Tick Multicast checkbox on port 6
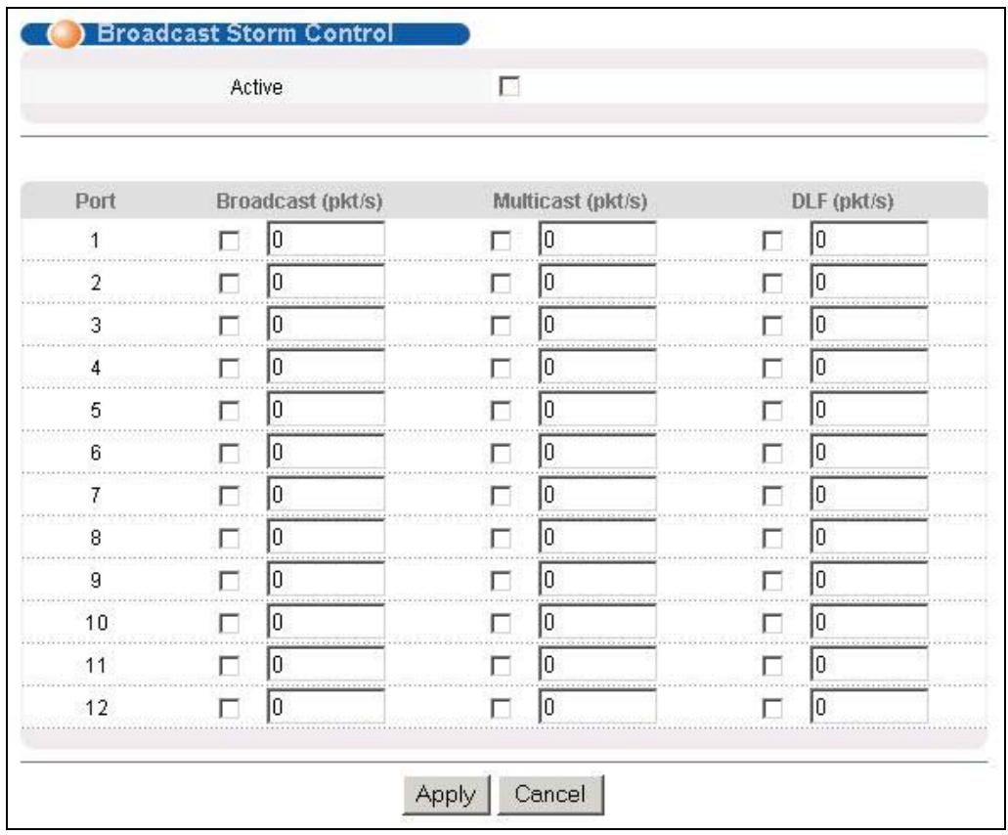Screen dimensions: 1008x835 click(501, 453)
